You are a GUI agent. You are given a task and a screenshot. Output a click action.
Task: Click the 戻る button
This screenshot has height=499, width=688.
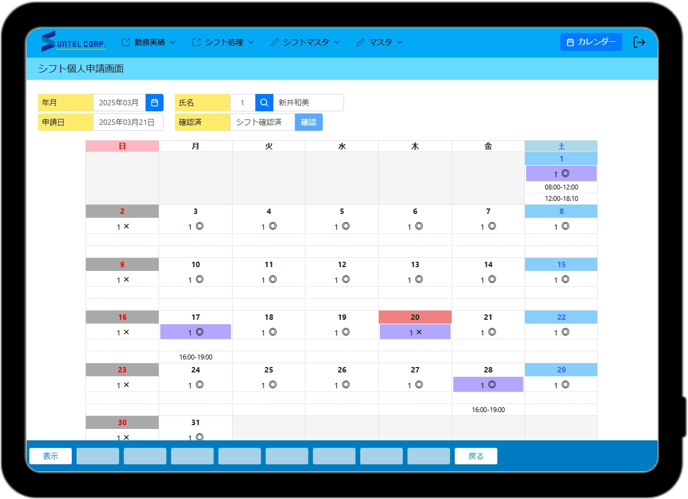click(x=476, y=456)
